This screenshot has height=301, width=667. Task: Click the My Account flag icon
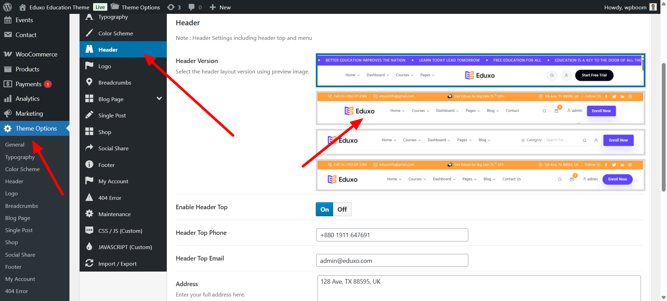pyautogui.click(x=89, y=180)
